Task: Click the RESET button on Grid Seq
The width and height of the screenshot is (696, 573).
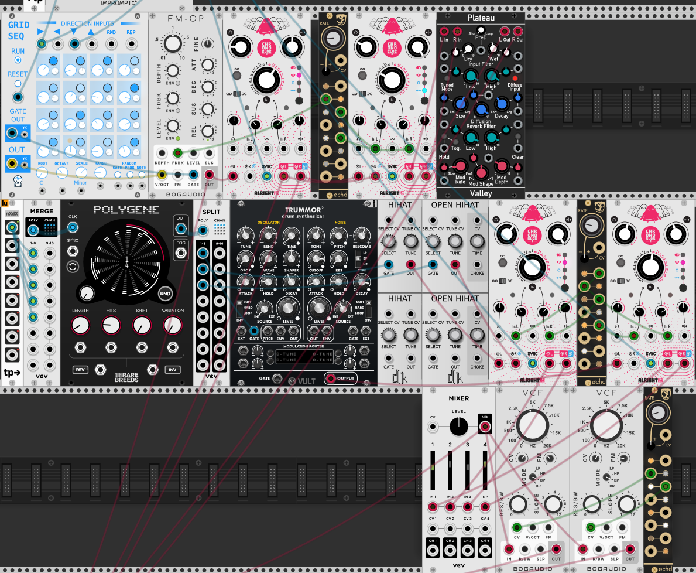Action: pyautogui.click(x=18, y=83)
